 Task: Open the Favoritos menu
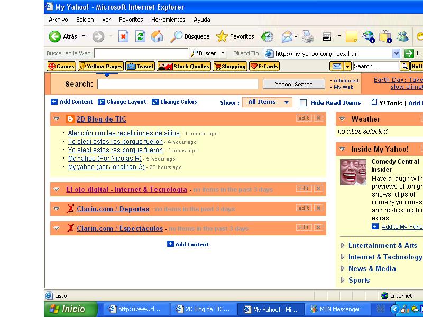(131, 20)
